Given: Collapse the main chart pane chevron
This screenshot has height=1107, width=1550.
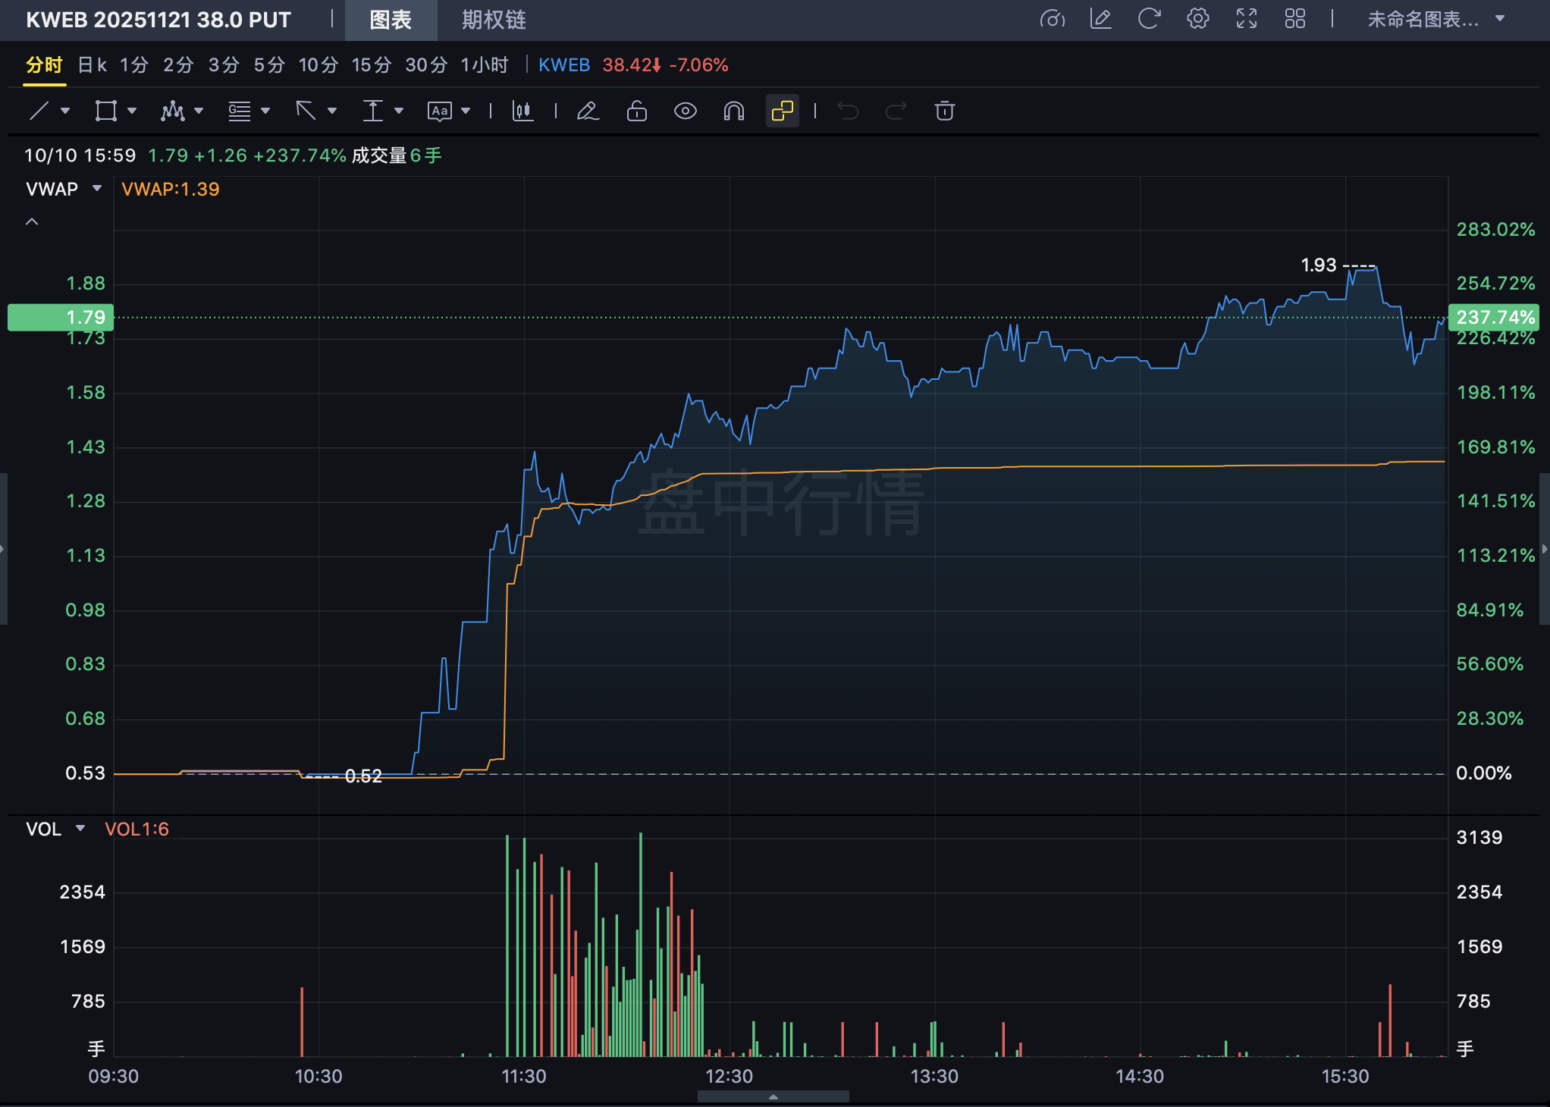Looking at the screenshot, I should [32, 221].
